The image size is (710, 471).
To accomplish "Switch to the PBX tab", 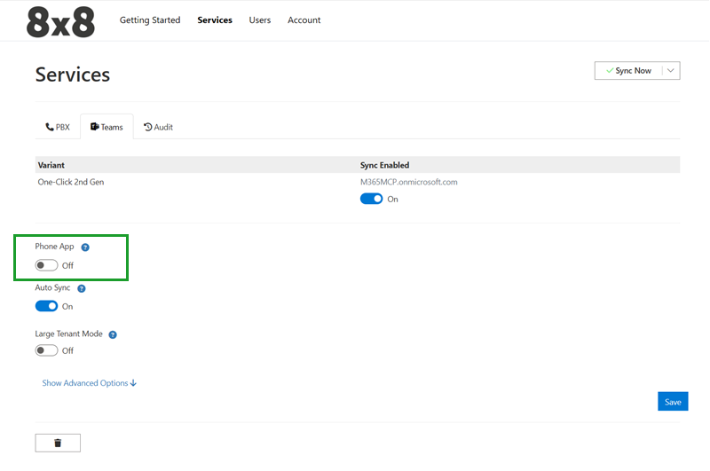I will click(x=58, y=127).
